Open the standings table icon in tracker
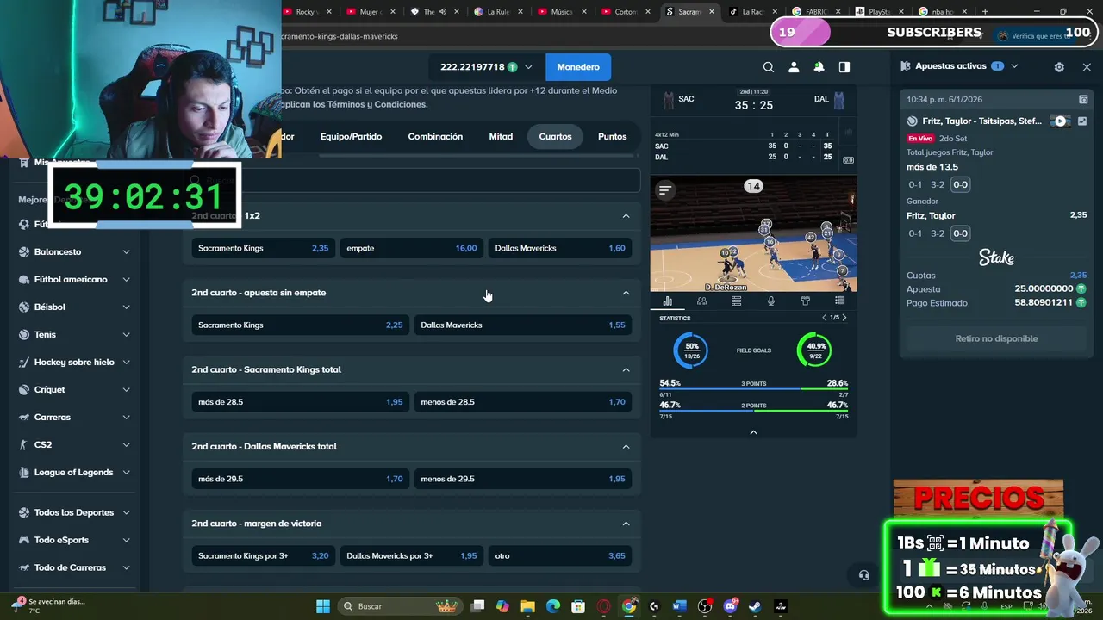 coord(736,301)
